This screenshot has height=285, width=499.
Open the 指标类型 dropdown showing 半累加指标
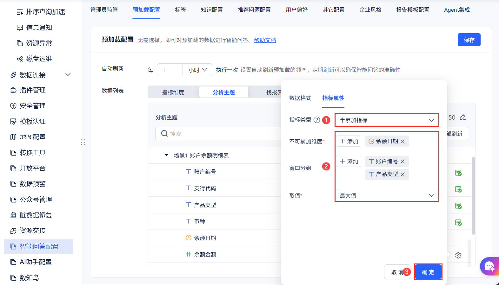pos(387,120)
